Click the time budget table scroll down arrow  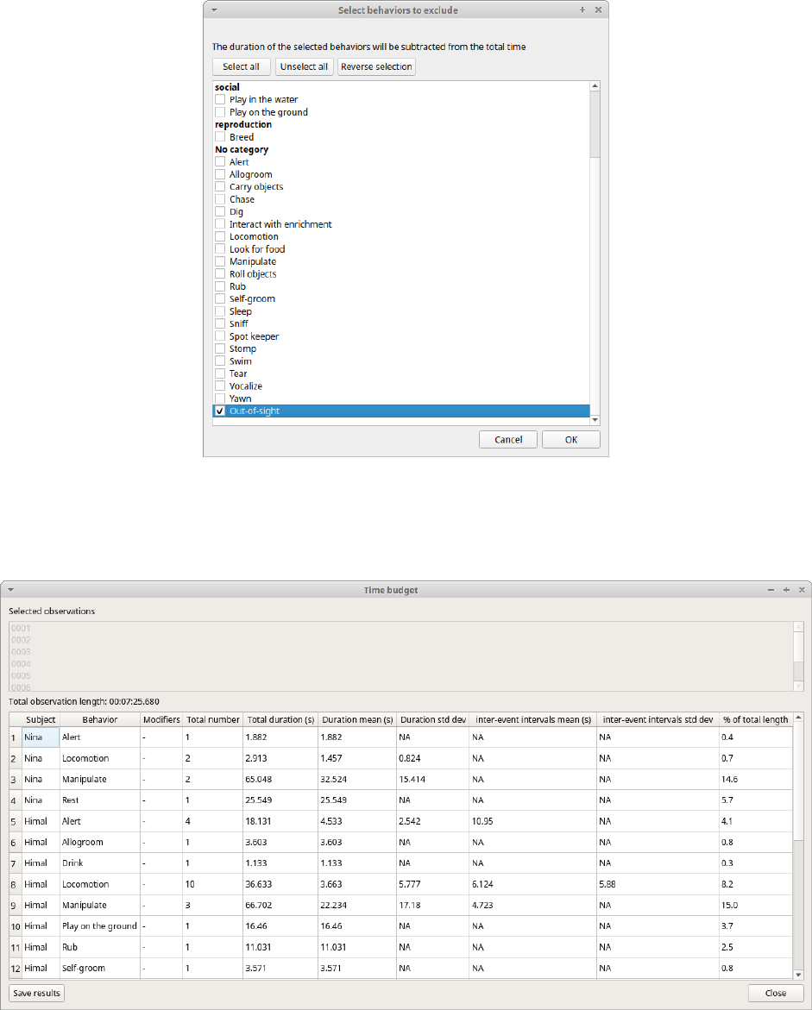[x=798, y=975]
